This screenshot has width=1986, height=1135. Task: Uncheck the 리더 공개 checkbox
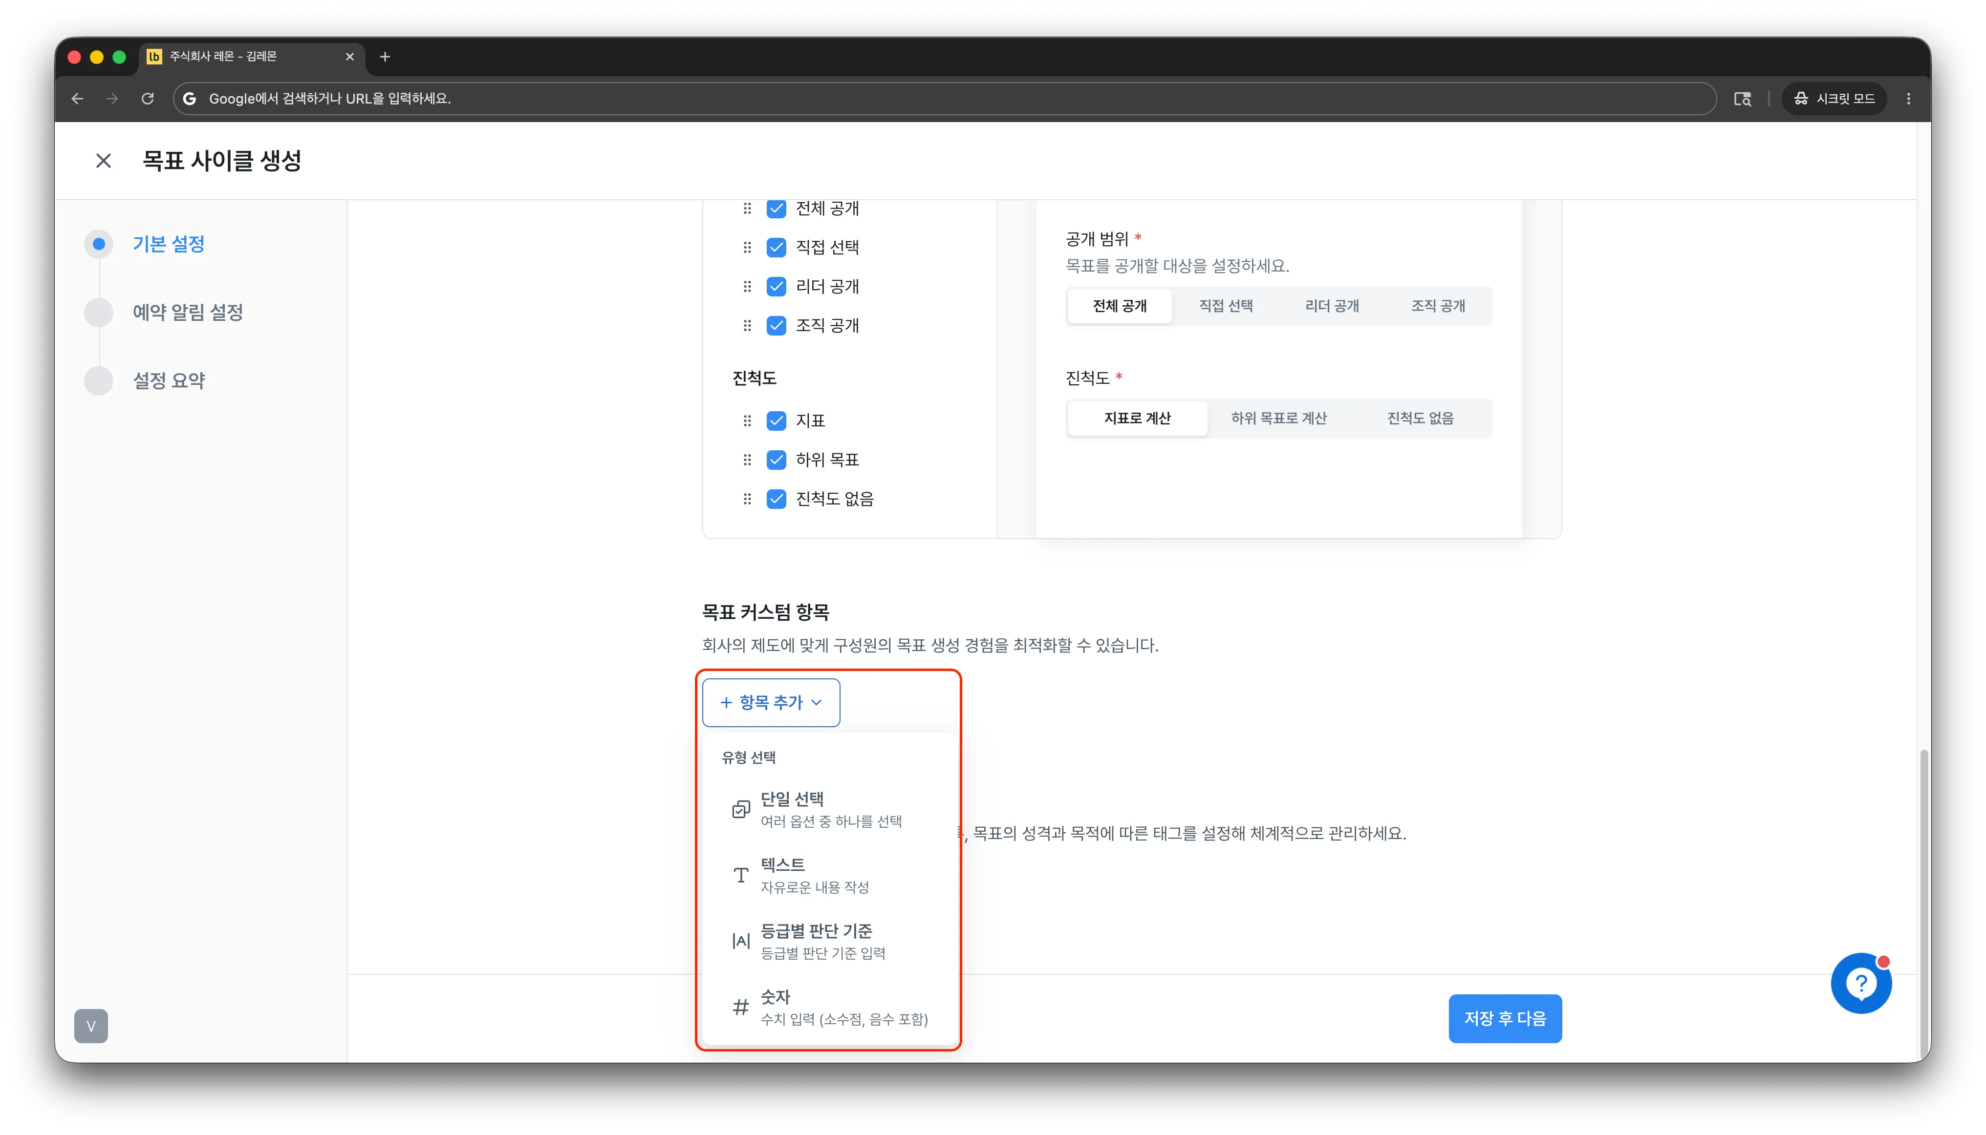pos(776,286)
